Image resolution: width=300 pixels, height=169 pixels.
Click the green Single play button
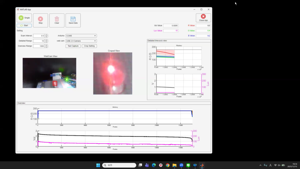click(x=24, y=18)
